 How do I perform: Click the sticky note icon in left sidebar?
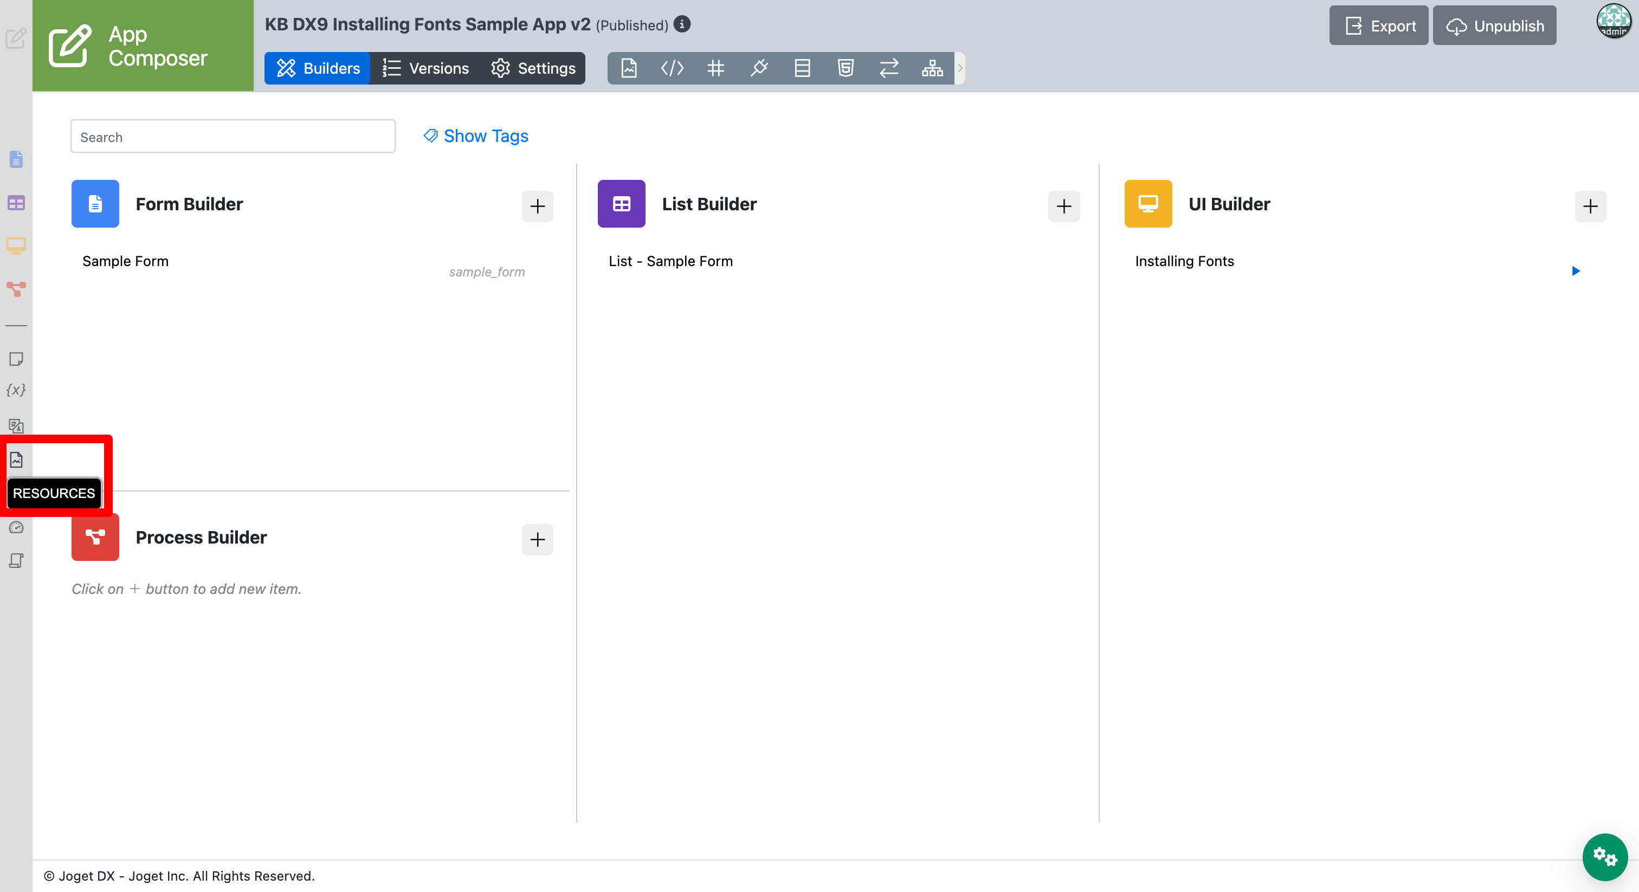pos(16,359)
